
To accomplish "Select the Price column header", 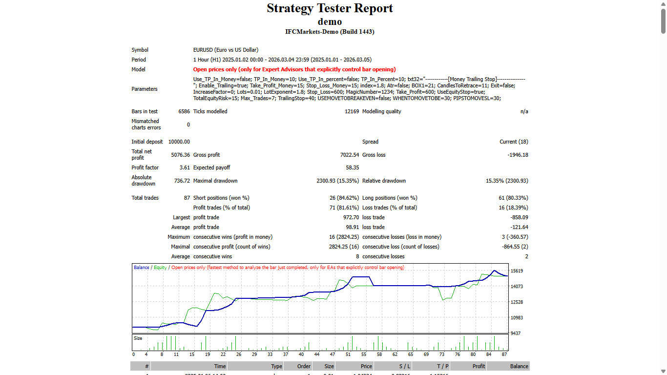I will pos(365,366).
